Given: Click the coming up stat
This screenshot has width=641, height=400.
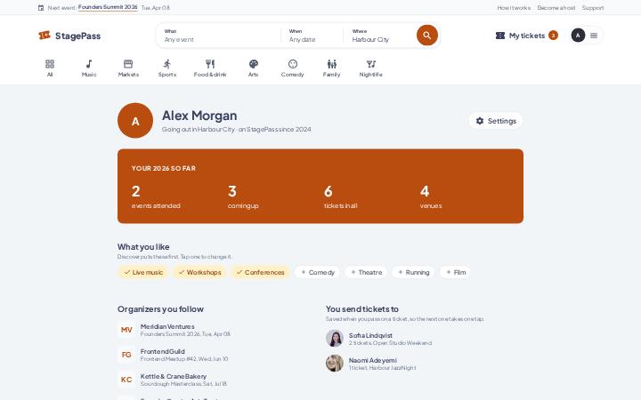Looking at the screenshot, I should point(243,196).
